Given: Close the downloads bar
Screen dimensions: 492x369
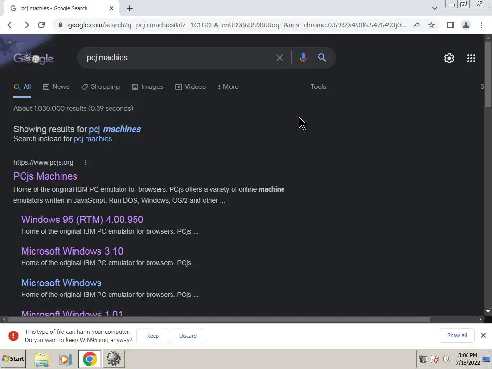Looking at the screenshot, I should click(x=483, y=335).
